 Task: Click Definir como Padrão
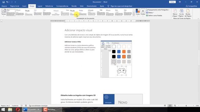tap(154, 16)
